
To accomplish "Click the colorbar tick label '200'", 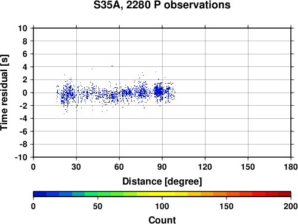I will pyautogui.click(x=291, y=206).
